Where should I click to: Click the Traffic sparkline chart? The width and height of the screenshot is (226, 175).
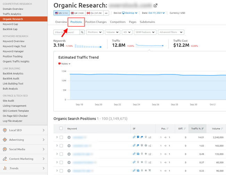coord(150,45)
